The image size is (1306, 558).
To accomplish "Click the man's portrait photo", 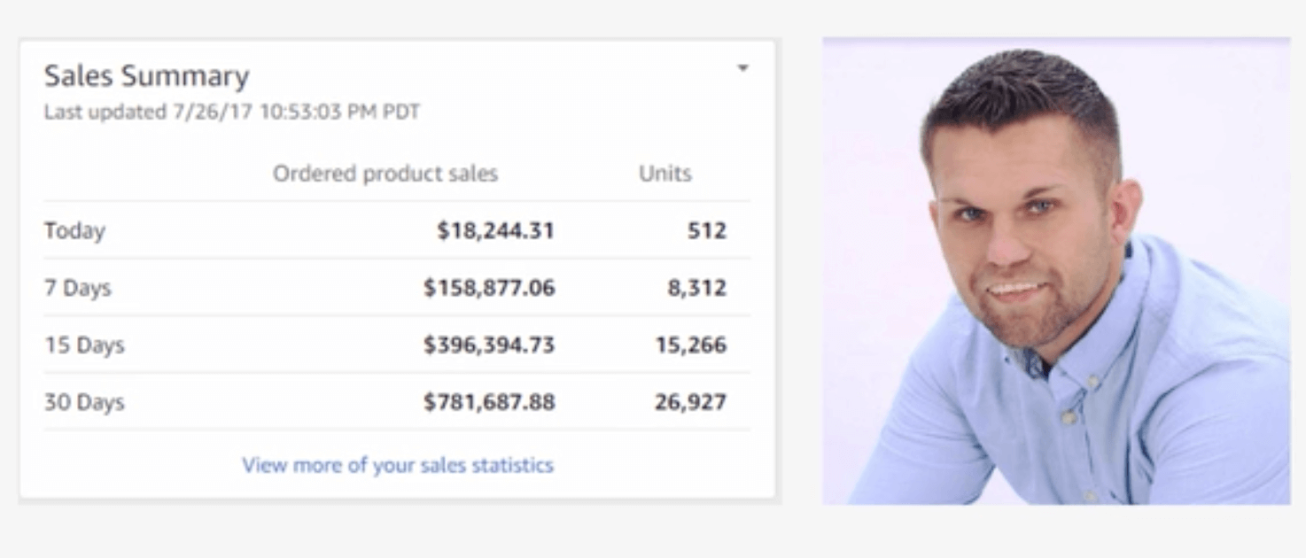I will point(1056,271).
